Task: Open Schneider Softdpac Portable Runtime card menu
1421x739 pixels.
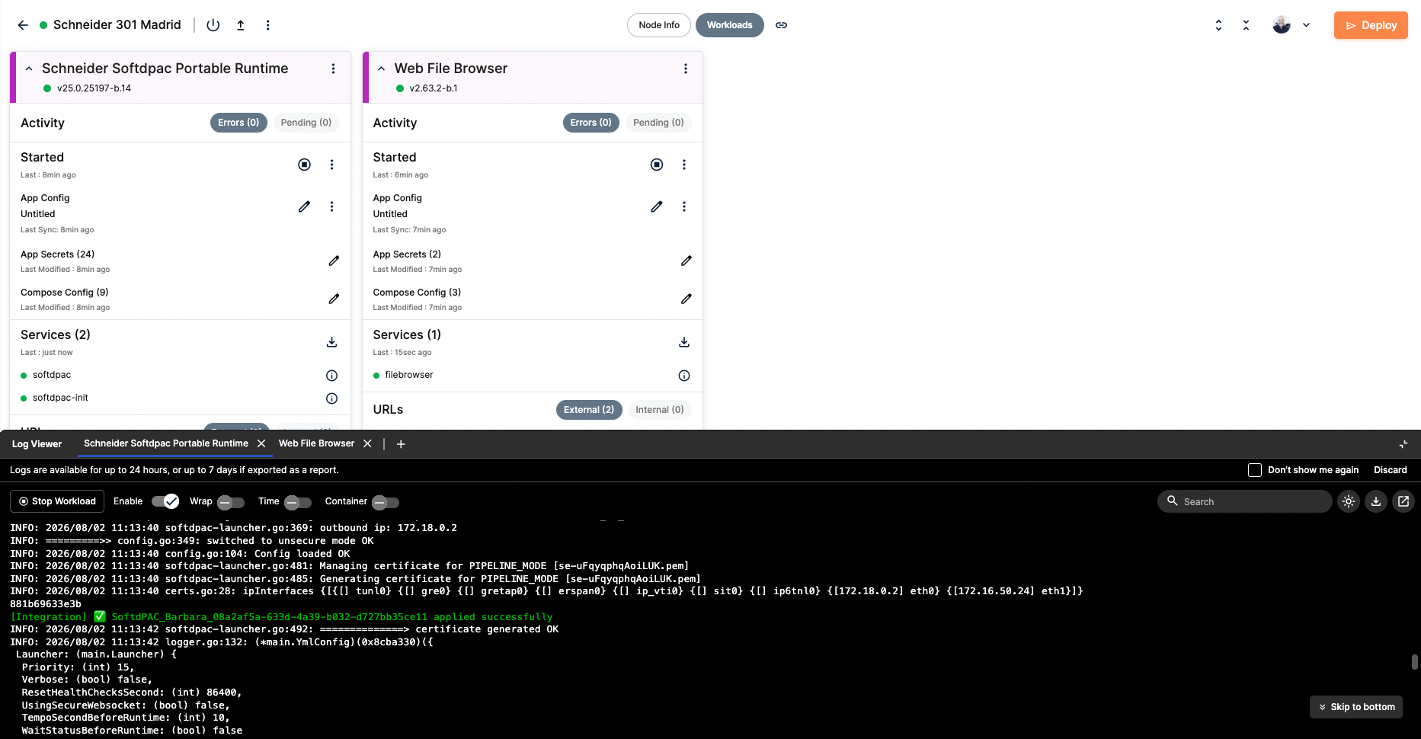Action: pos(333,69)
